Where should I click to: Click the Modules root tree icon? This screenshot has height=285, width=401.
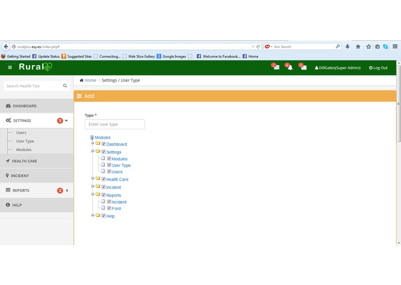click(x=92, y=137)
